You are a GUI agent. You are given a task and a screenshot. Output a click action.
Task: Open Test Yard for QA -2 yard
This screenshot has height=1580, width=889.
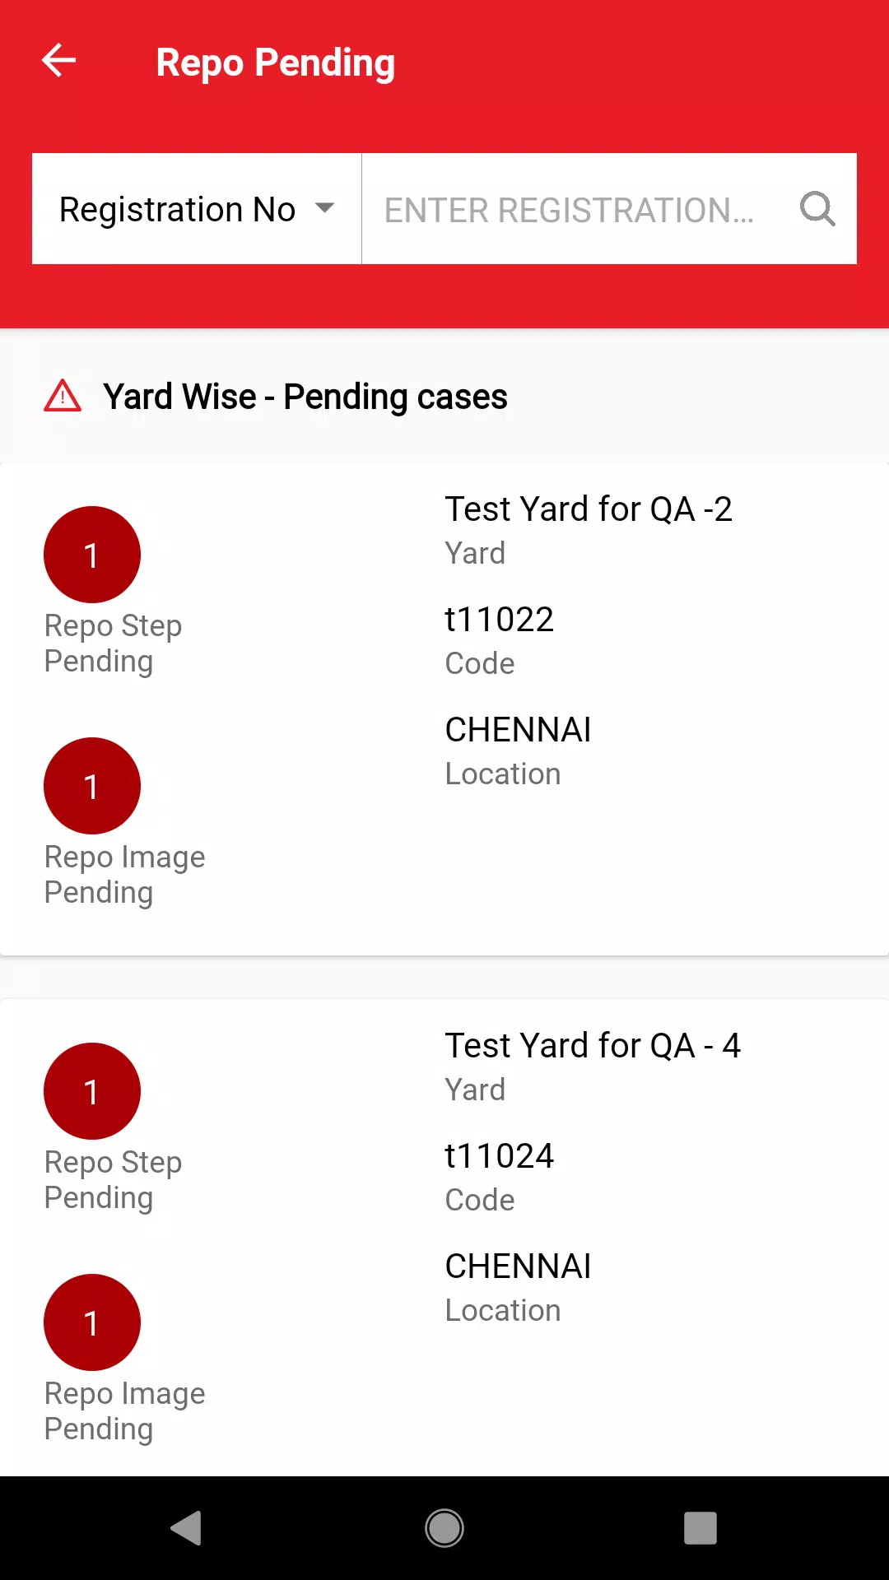point(588,509)
